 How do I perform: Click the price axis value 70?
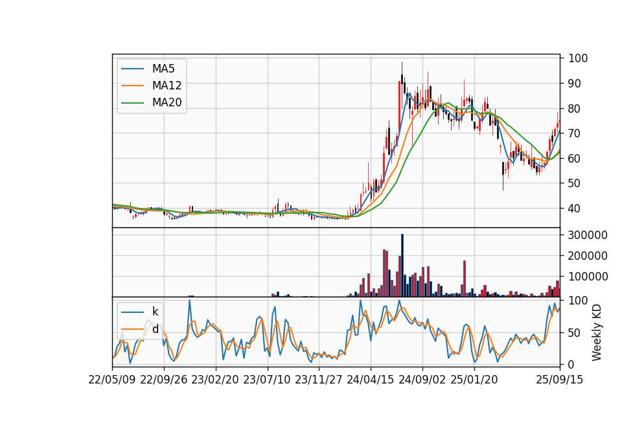[x=575, y=133]
